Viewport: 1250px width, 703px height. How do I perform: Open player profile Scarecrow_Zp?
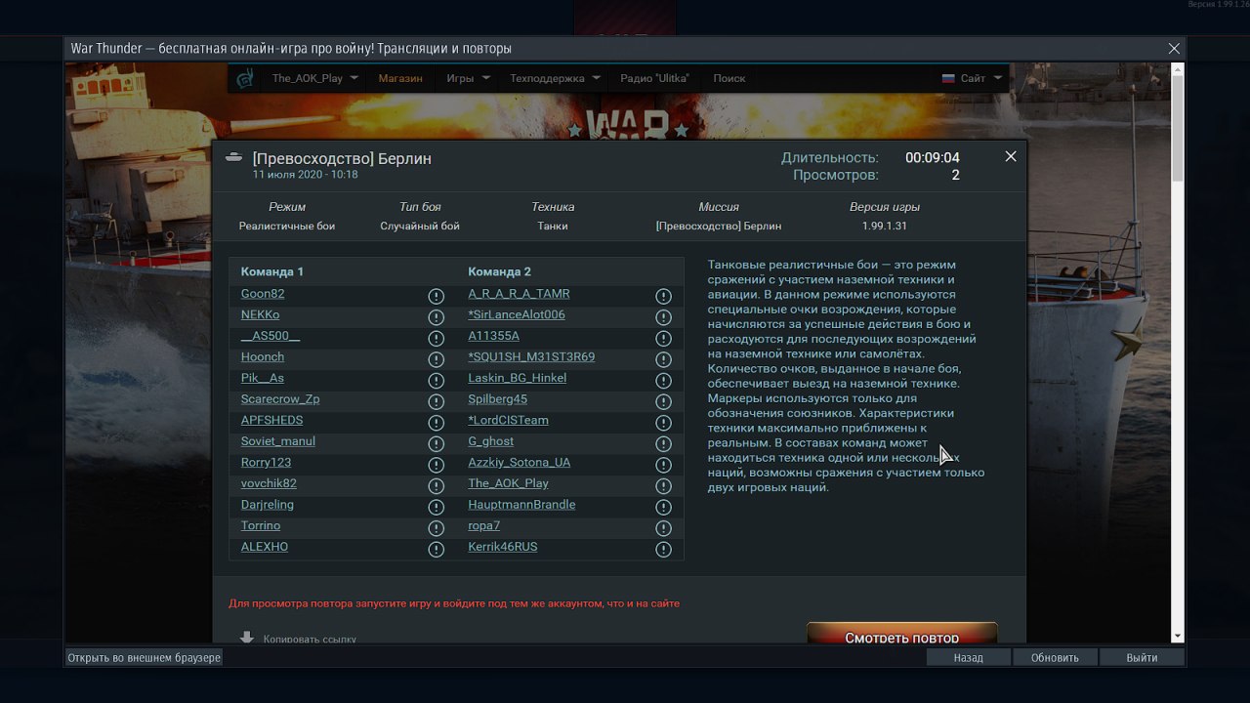tap(280, 399)
